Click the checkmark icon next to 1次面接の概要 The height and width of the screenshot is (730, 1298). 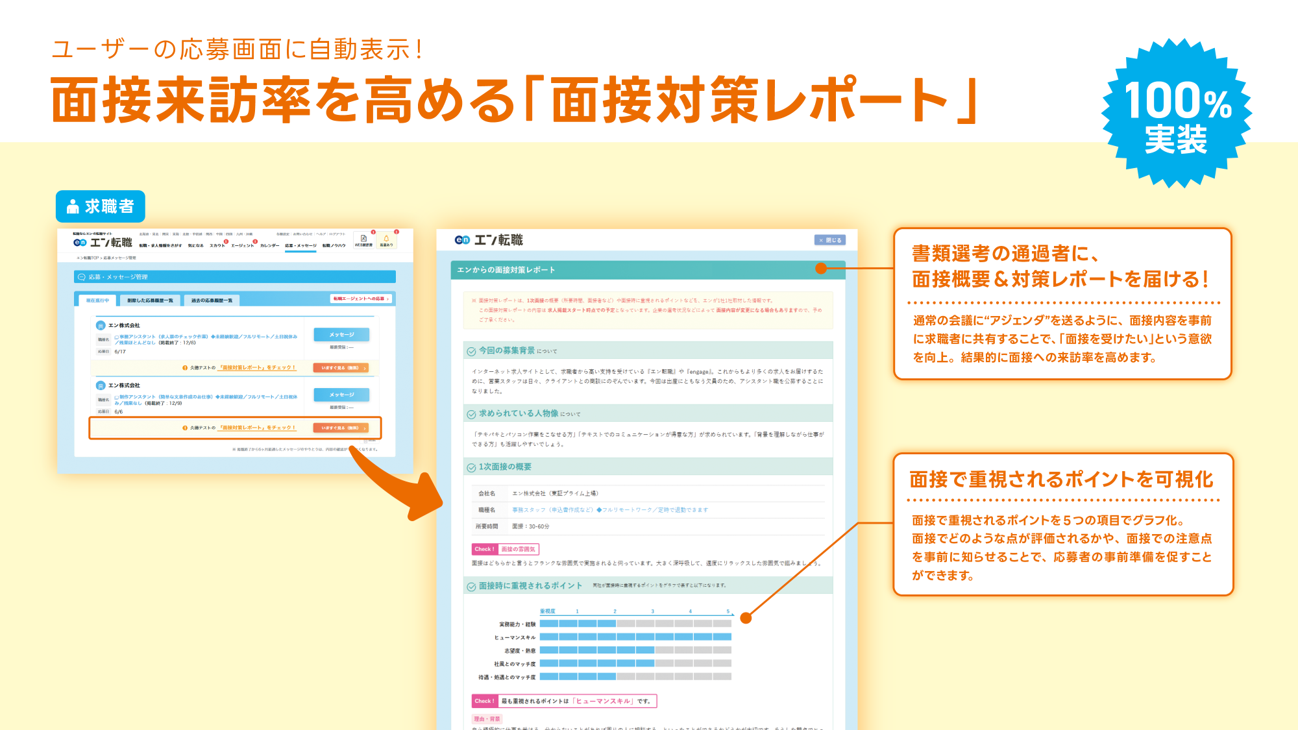(x=471, y=466)
